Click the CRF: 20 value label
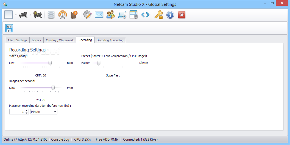 [x=41, y=75]
